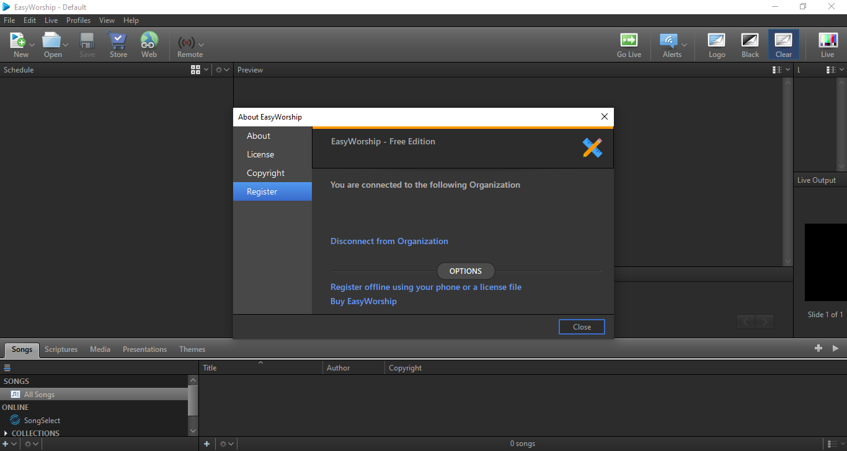Click the New schedule toolbar icon

pyautogui.click(x=18, y=41)
